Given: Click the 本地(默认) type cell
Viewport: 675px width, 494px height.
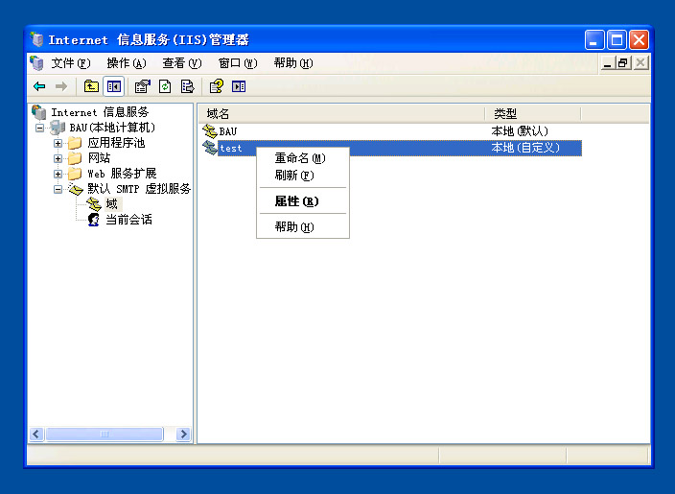Looking at the screenshot, I should tap(520, 130).
